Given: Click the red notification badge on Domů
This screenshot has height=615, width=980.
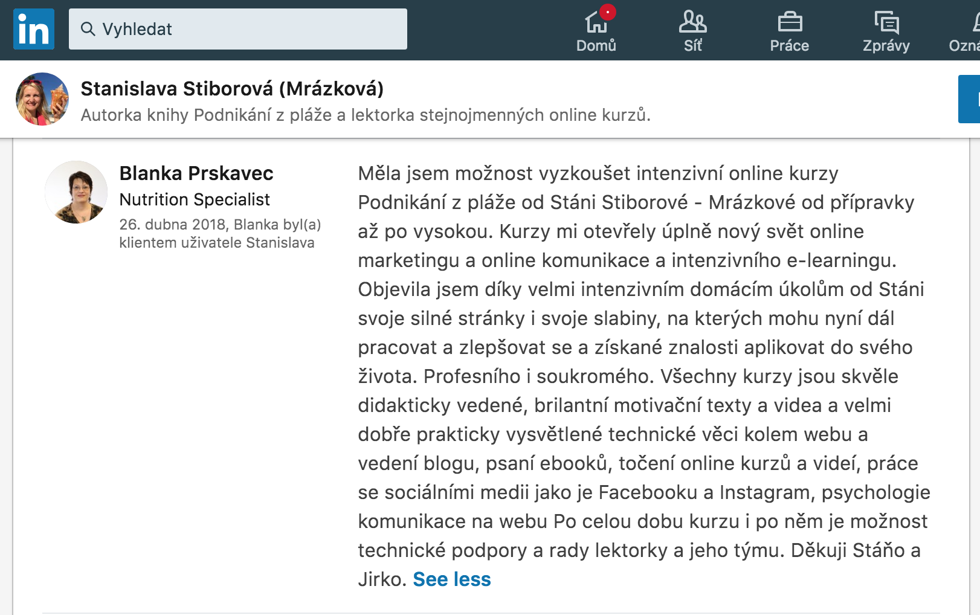Looking at the screenshot, I should point(608,12).
